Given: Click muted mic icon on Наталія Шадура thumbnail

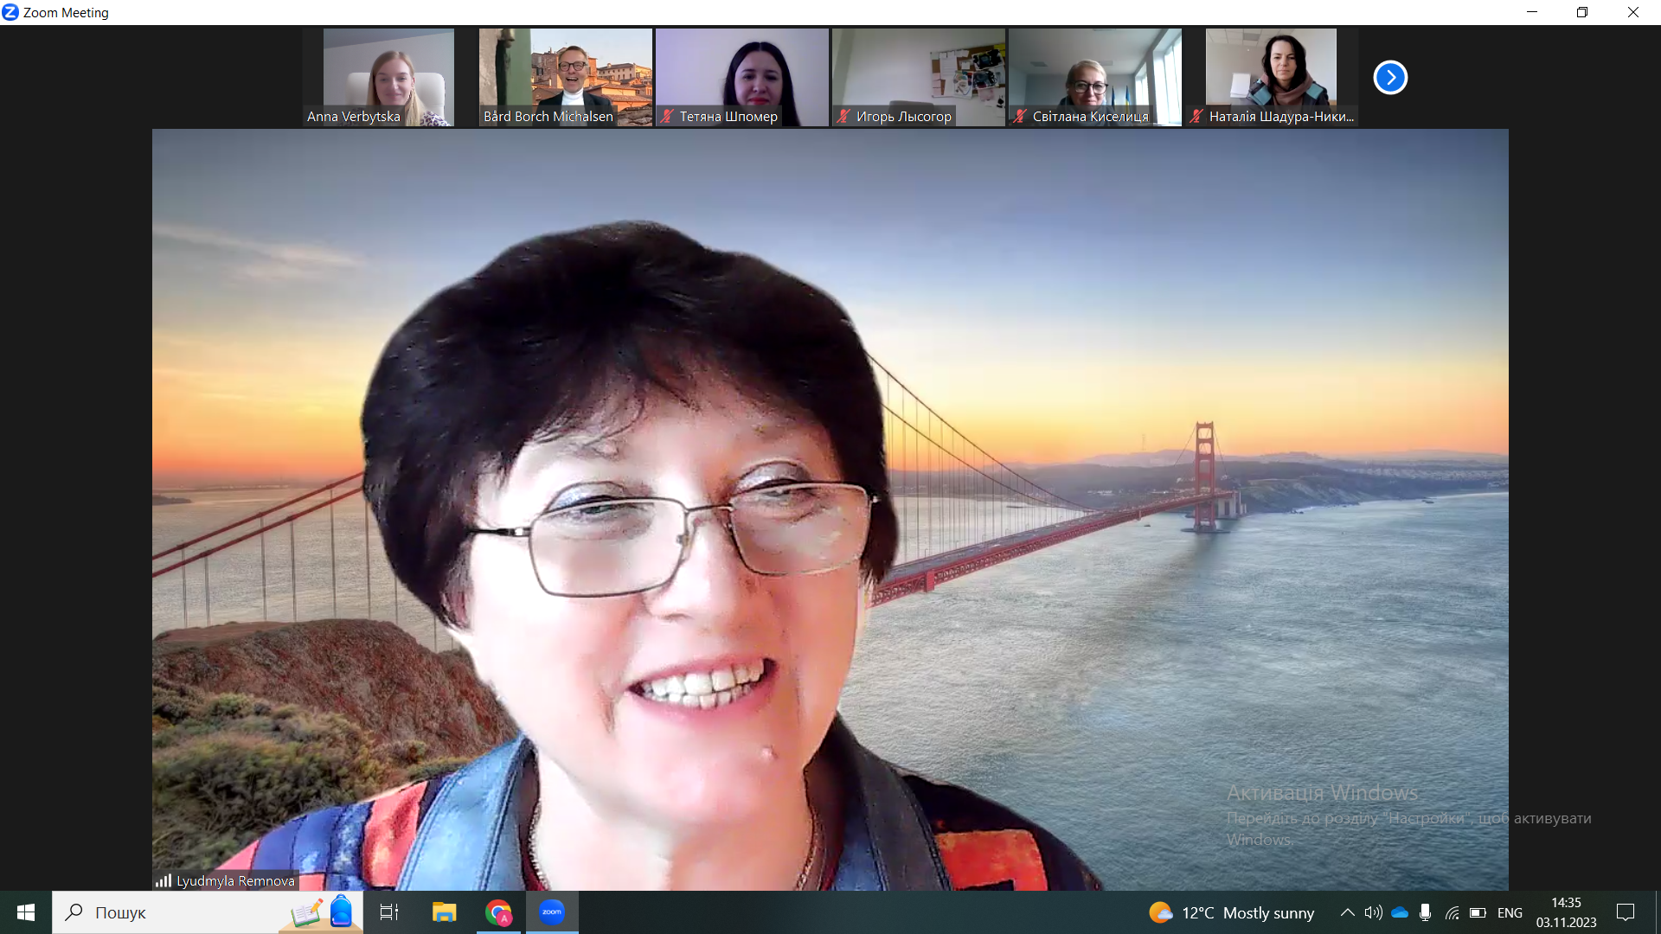Looking at the screenshot, I should click(1196, 116).
